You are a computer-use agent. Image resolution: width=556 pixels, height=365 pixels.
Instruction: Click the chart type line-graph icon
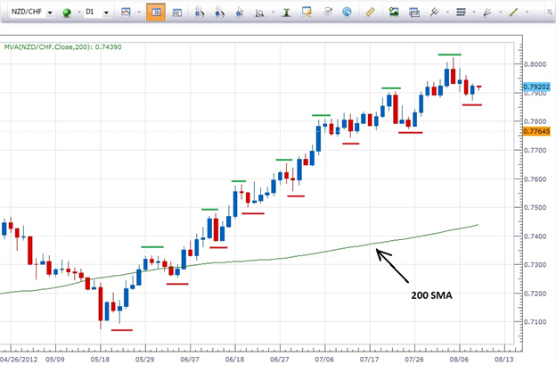point(125,13)
